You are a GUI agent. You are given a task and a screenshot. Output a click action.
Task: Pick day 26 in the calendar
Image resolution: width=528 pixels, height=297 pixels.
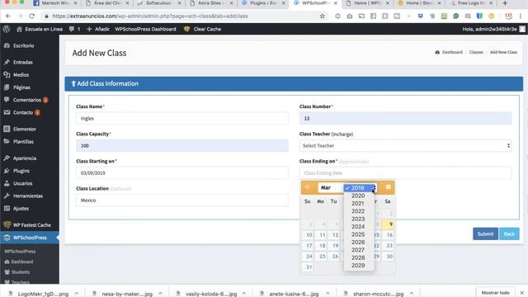point(335,257)
